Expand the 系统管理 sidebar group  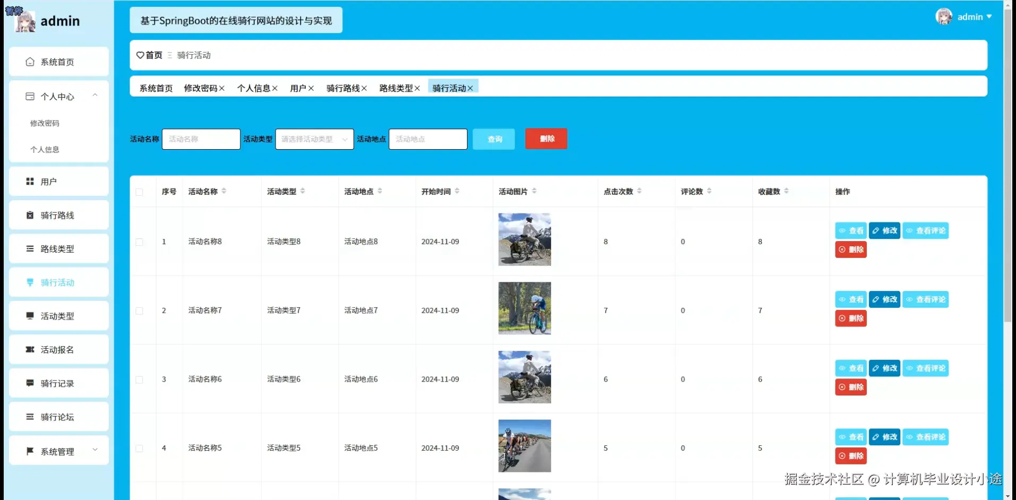click(x=58, y=451)
